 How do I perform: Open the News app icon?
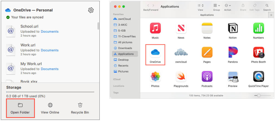(181, 28)
